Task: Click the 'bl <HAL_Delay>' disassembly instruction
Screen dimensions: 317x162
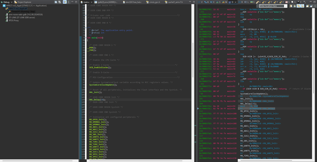Action: pyautogui.click(x=258, y=108)
